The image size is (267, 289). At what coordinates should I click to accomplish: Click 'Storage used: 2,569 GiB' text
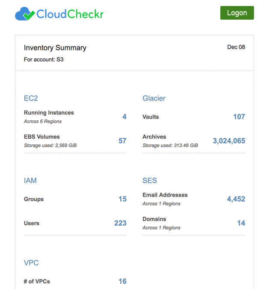coord(50,146)
